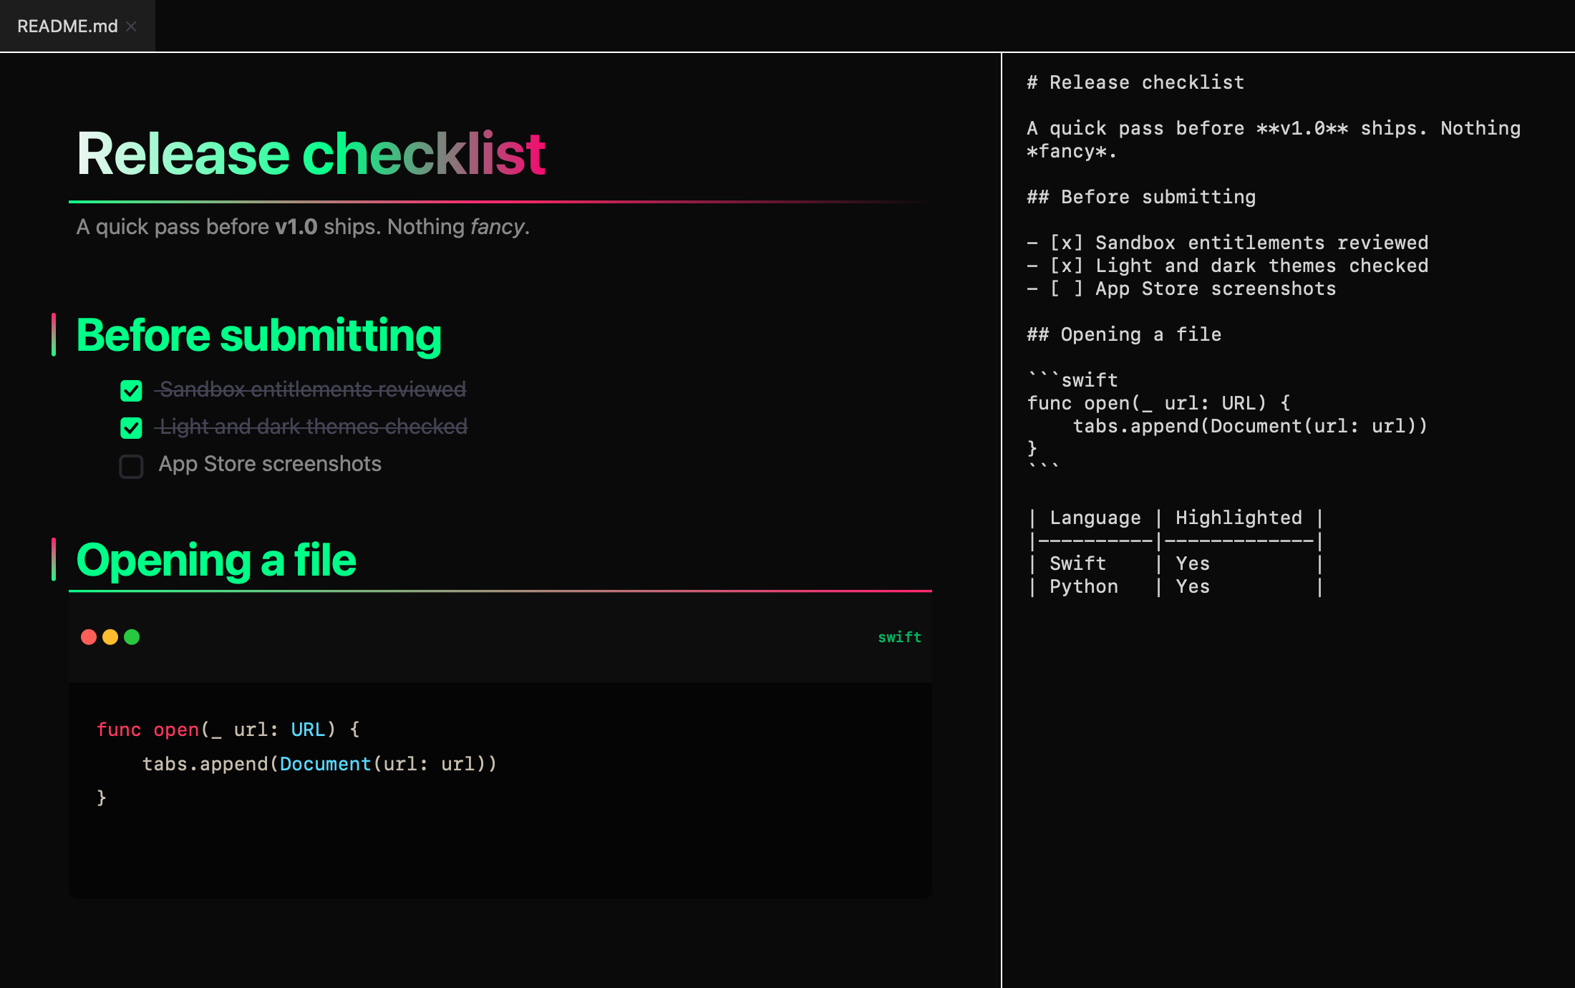
Task: Click the 'App Store screenshots' preview text
Action: [x=270, y=464]
